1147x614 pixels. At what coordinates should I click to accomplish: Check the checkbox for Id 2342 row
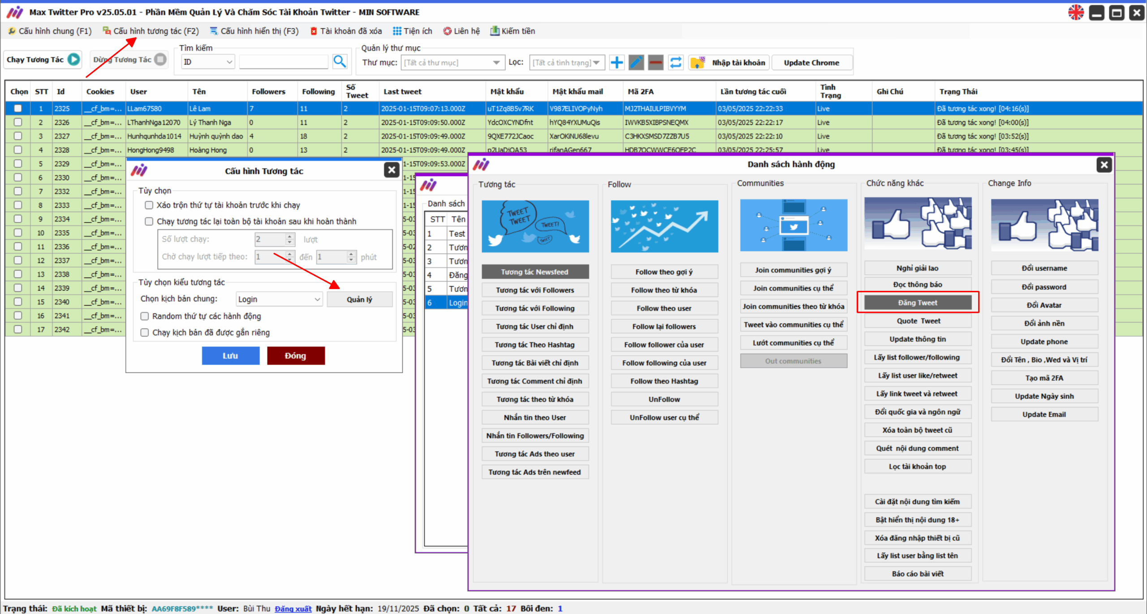(x=18, y=329)
